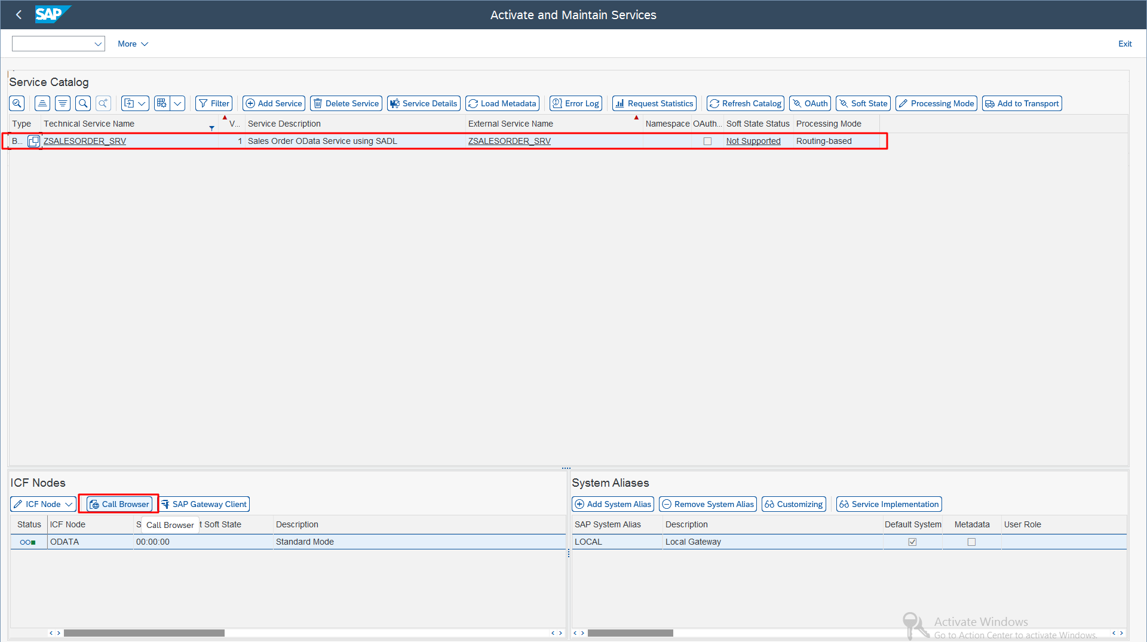The height and width of the screenshot is (642, 1147).
Task: Click the Find Next icon
Action: coord(103,103)
